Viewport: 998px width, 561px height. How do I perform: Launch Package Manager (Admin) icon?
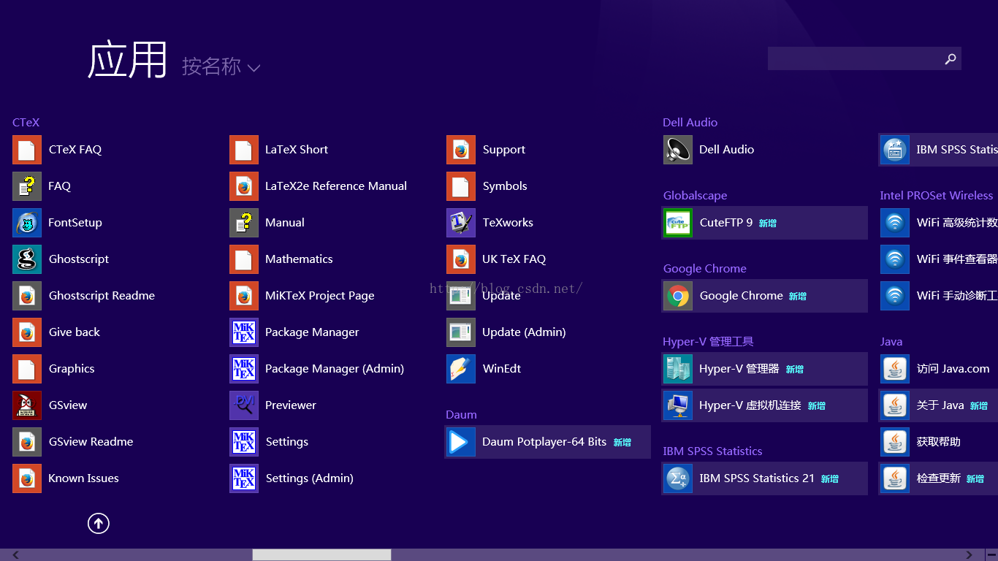244,369
